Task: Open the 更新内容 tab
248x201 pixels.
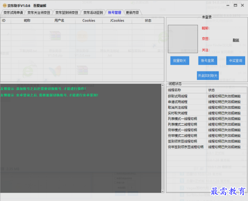Action: (132, 13)
